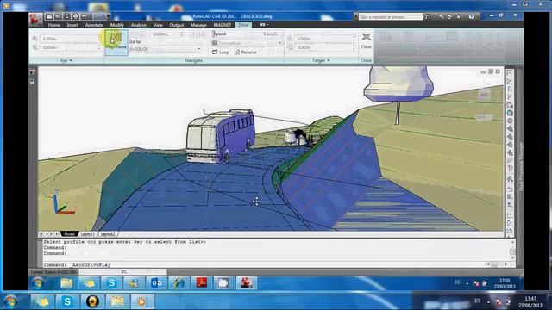Click the drive progress bar showing 0%
The width and height of the screenshot is (552, 310).
pos(123,272)
